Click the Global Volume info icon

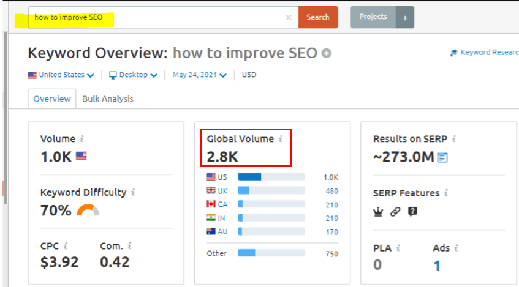coord(281,139)
